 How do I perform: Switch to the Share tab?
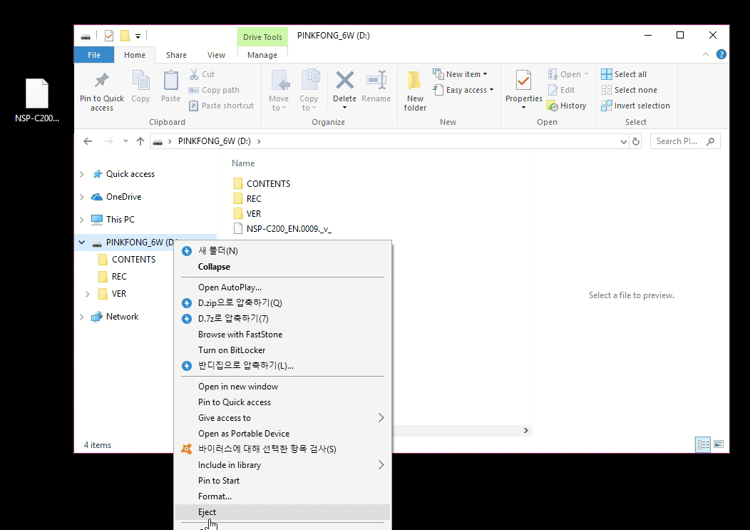pyautogui.click(x=176, y=55)
